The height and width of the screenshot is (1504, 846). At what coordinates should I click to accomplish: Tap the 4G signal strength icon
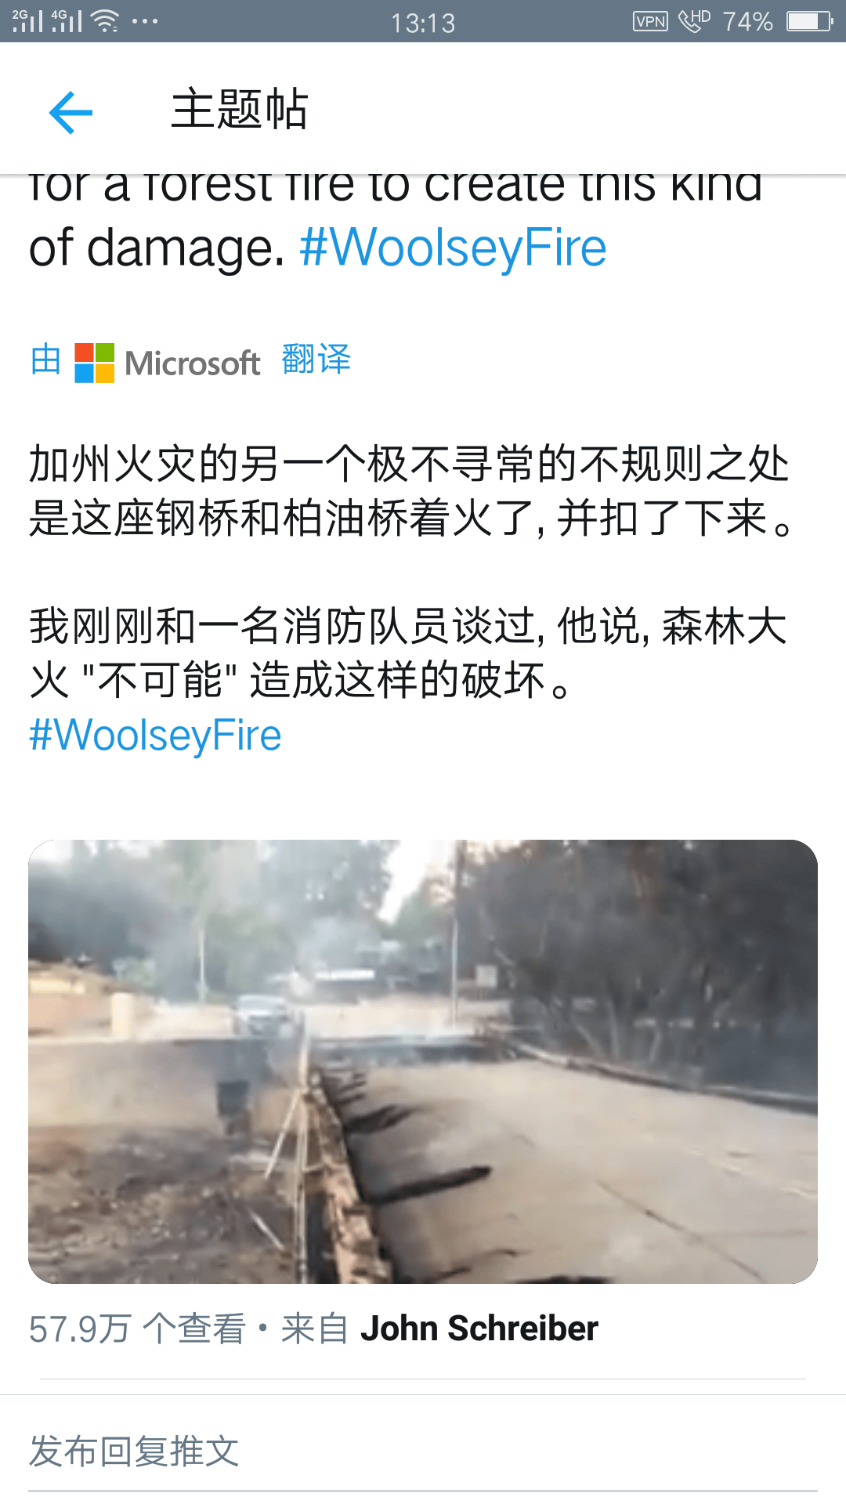click(67, 20)
